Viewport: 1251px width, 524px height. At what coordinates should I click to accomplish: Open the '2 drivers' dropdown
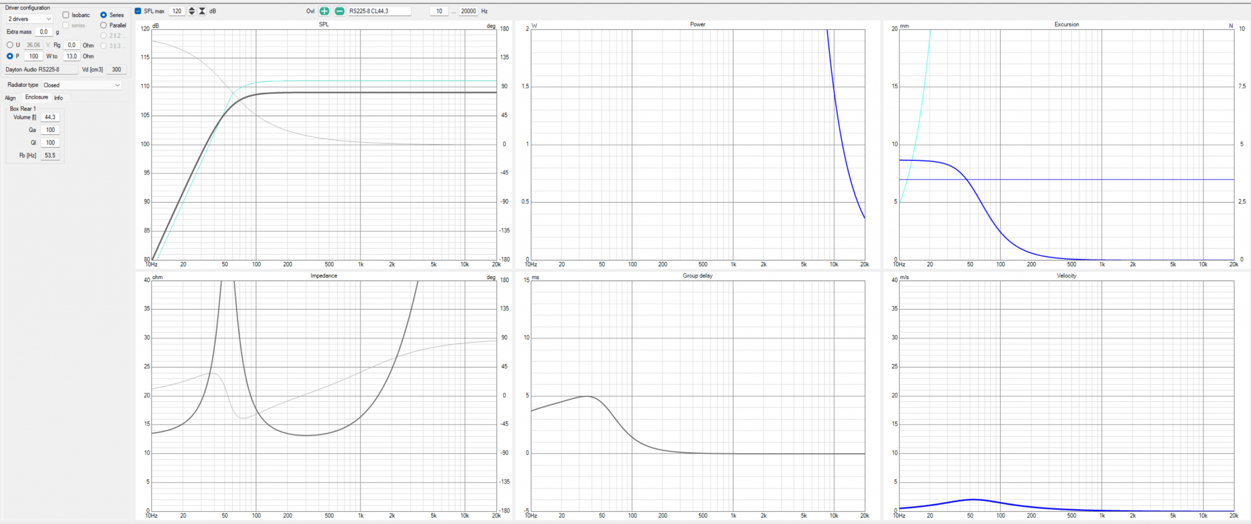(x=29, y=19)
